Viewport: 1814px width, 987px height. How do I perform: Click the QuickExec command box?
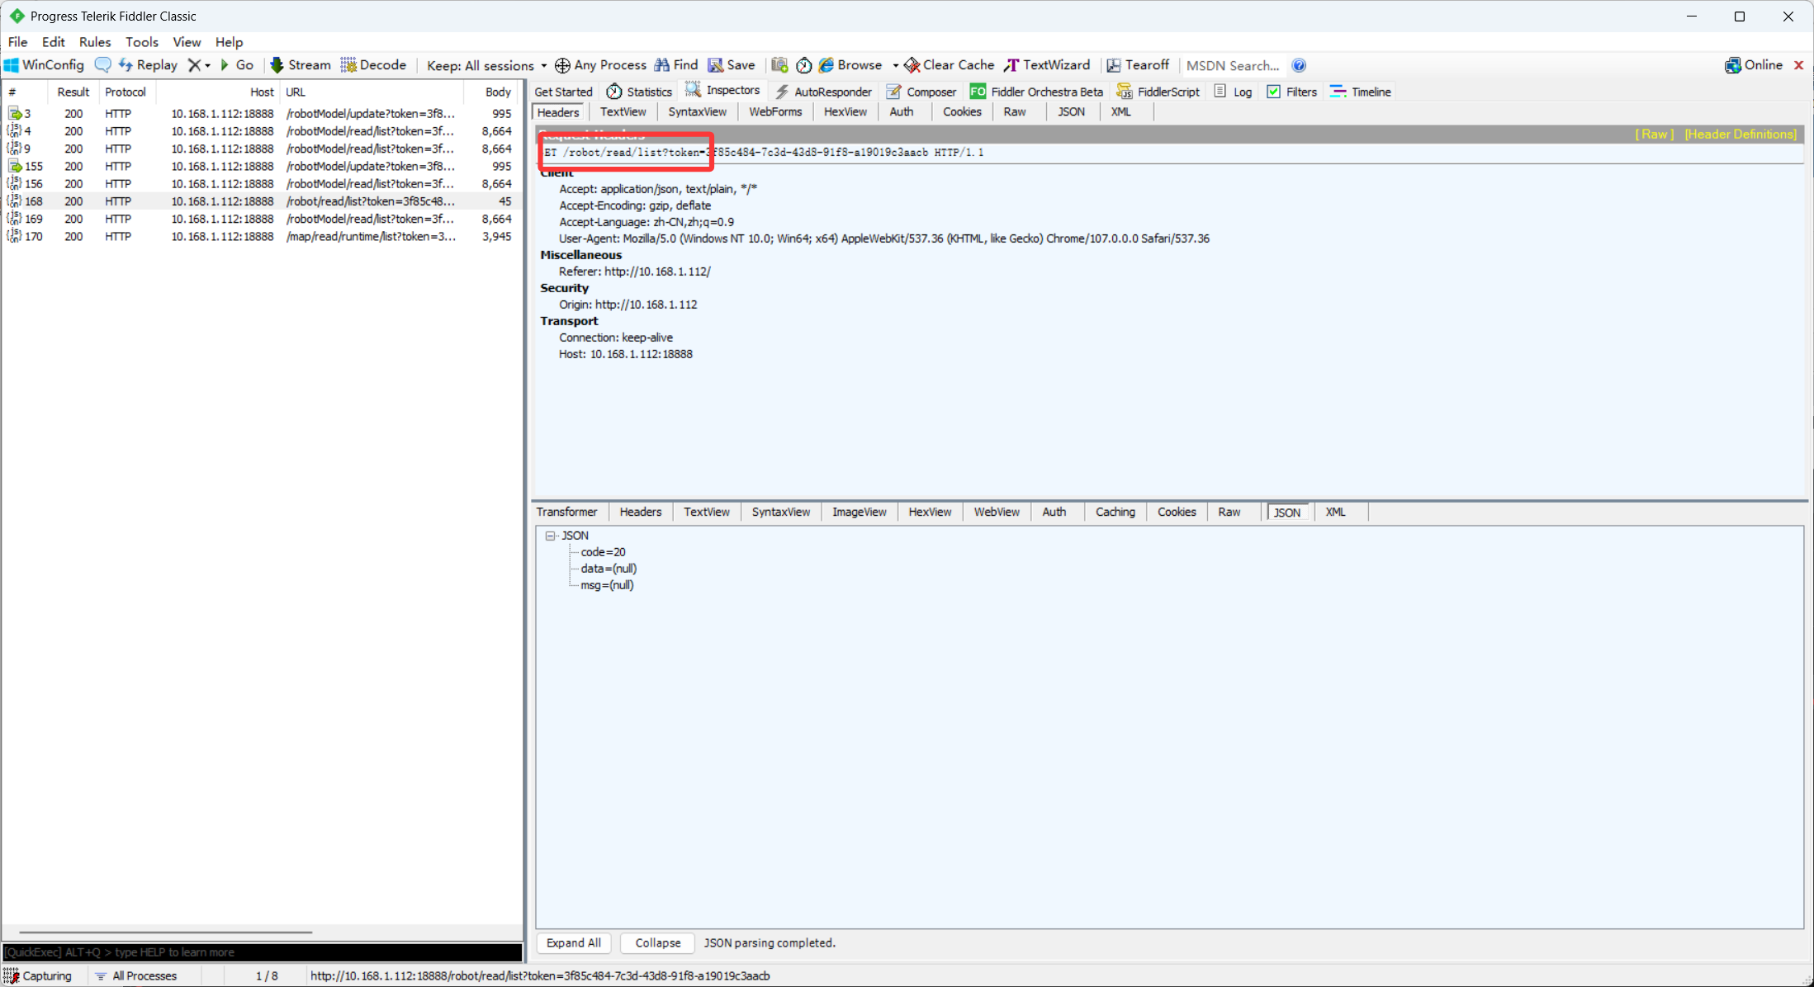[263, 952]
